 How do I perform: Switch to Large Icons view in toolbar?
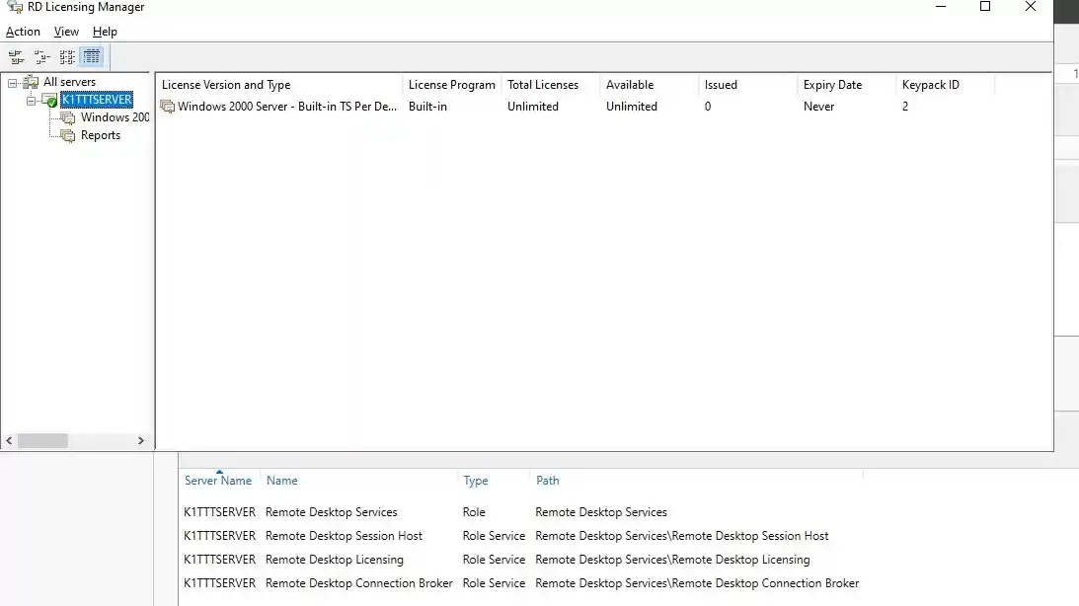coord(16,57)
